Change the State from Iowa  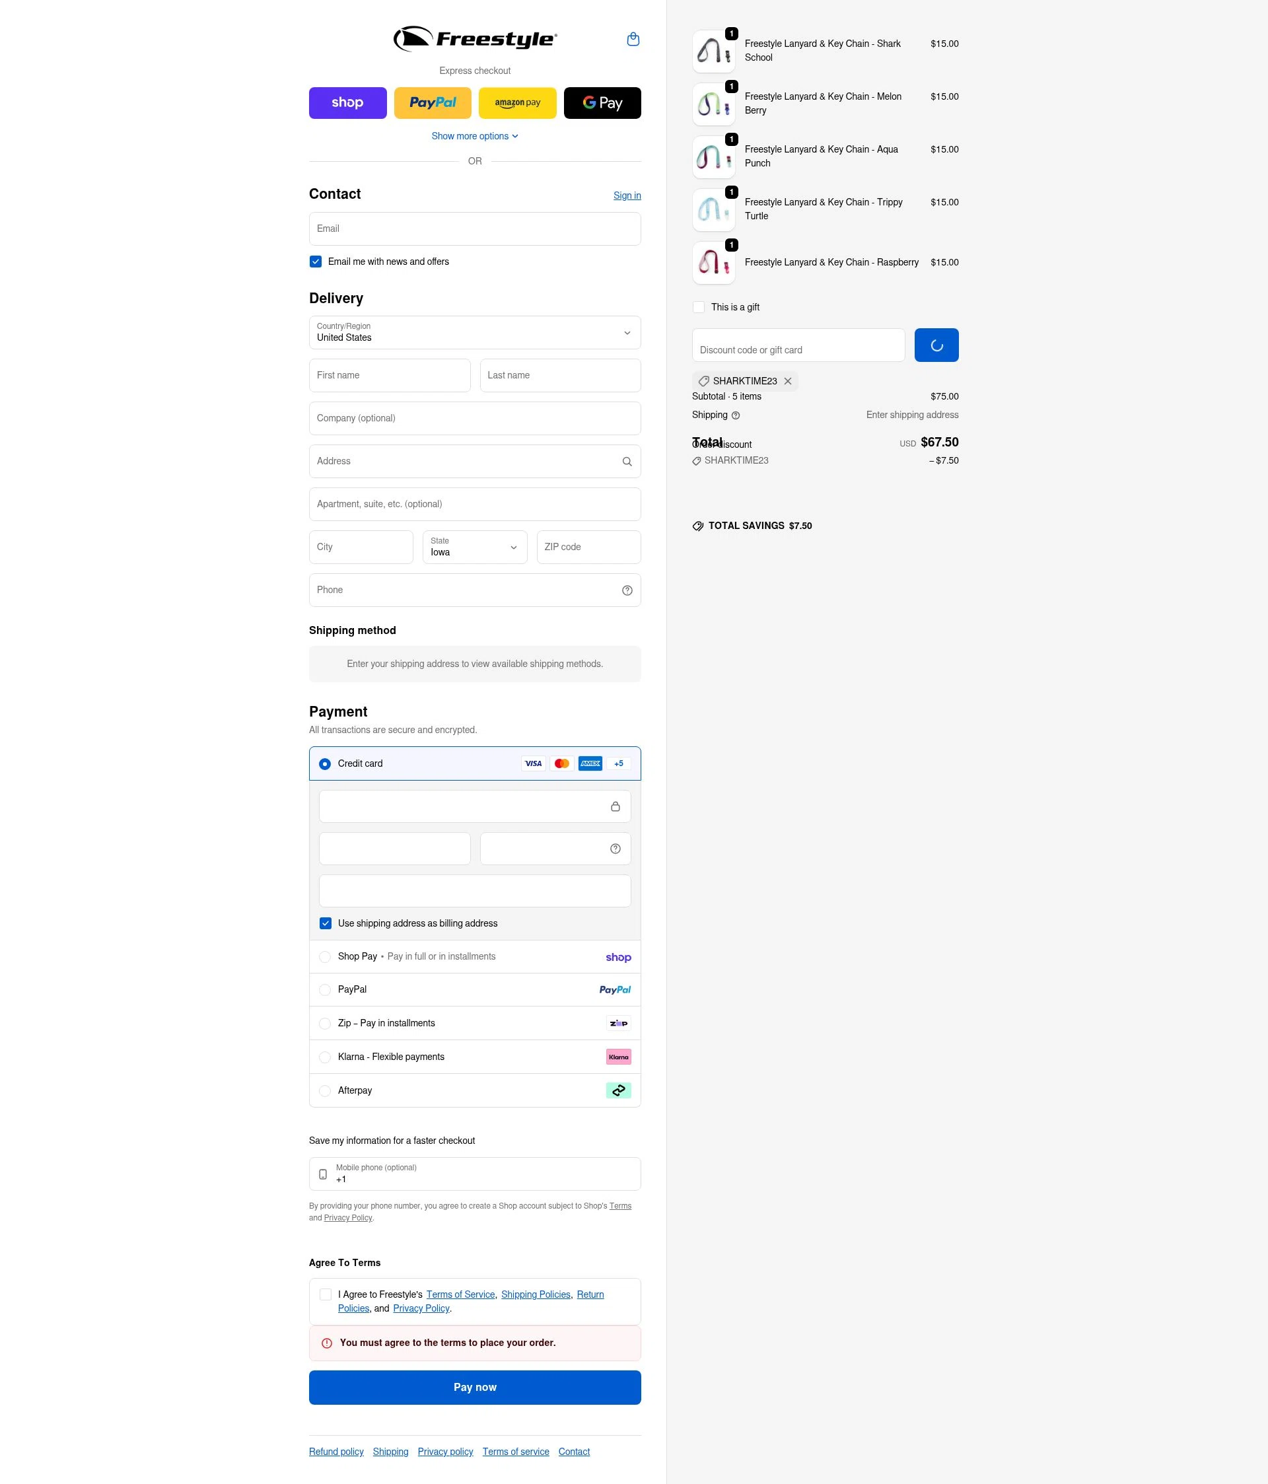(x=474, y=546)
